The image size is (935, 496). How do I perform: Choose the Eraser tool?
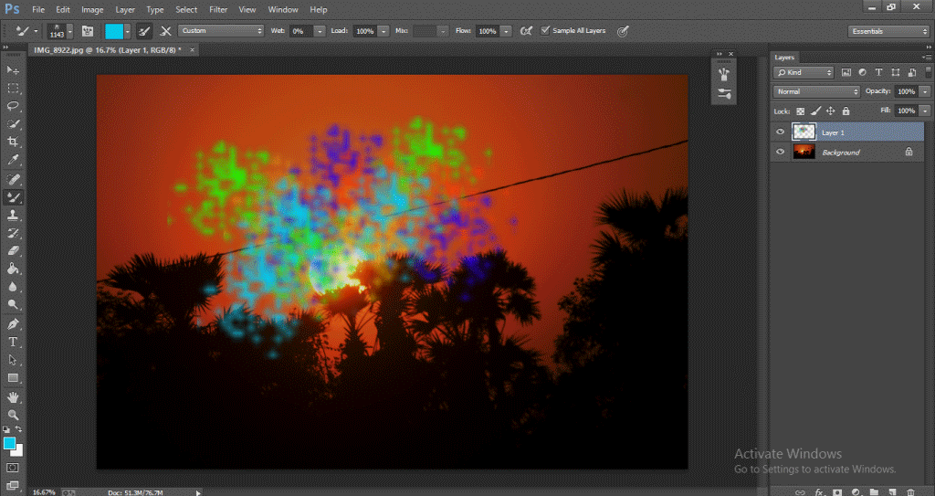[14, 250]
